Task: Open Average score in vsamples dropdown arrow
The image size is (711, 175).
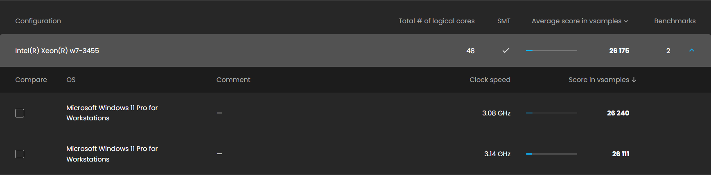Action: tap(626, 21)
